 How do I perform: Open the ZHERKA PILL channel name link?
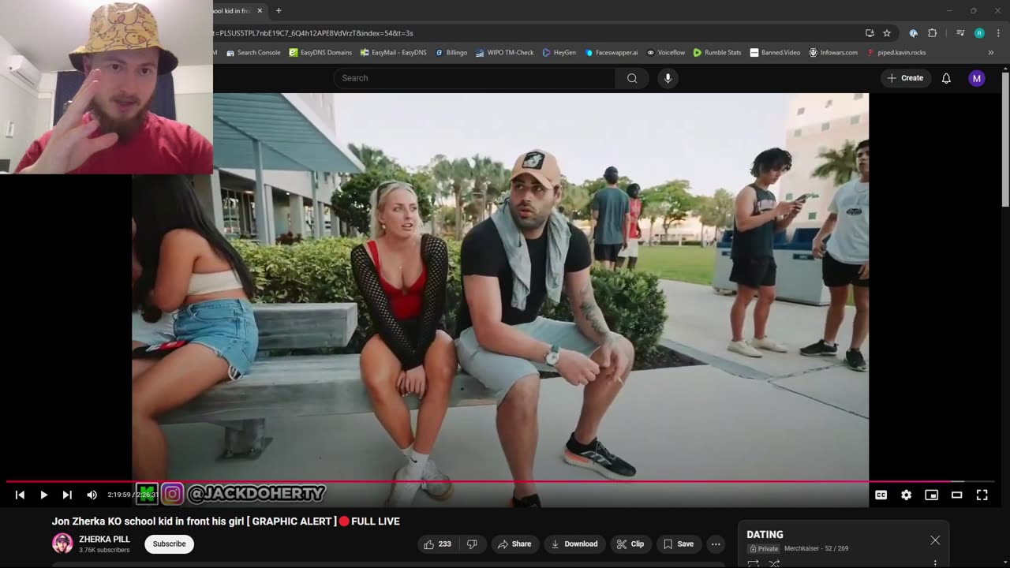coord(104,540)
